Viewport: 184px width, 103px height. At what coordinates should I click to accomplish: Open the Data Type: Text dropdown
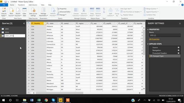tap(126, 9)
